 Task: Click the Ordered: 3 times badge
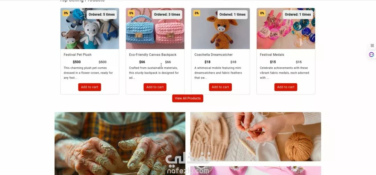pos(167,15)
